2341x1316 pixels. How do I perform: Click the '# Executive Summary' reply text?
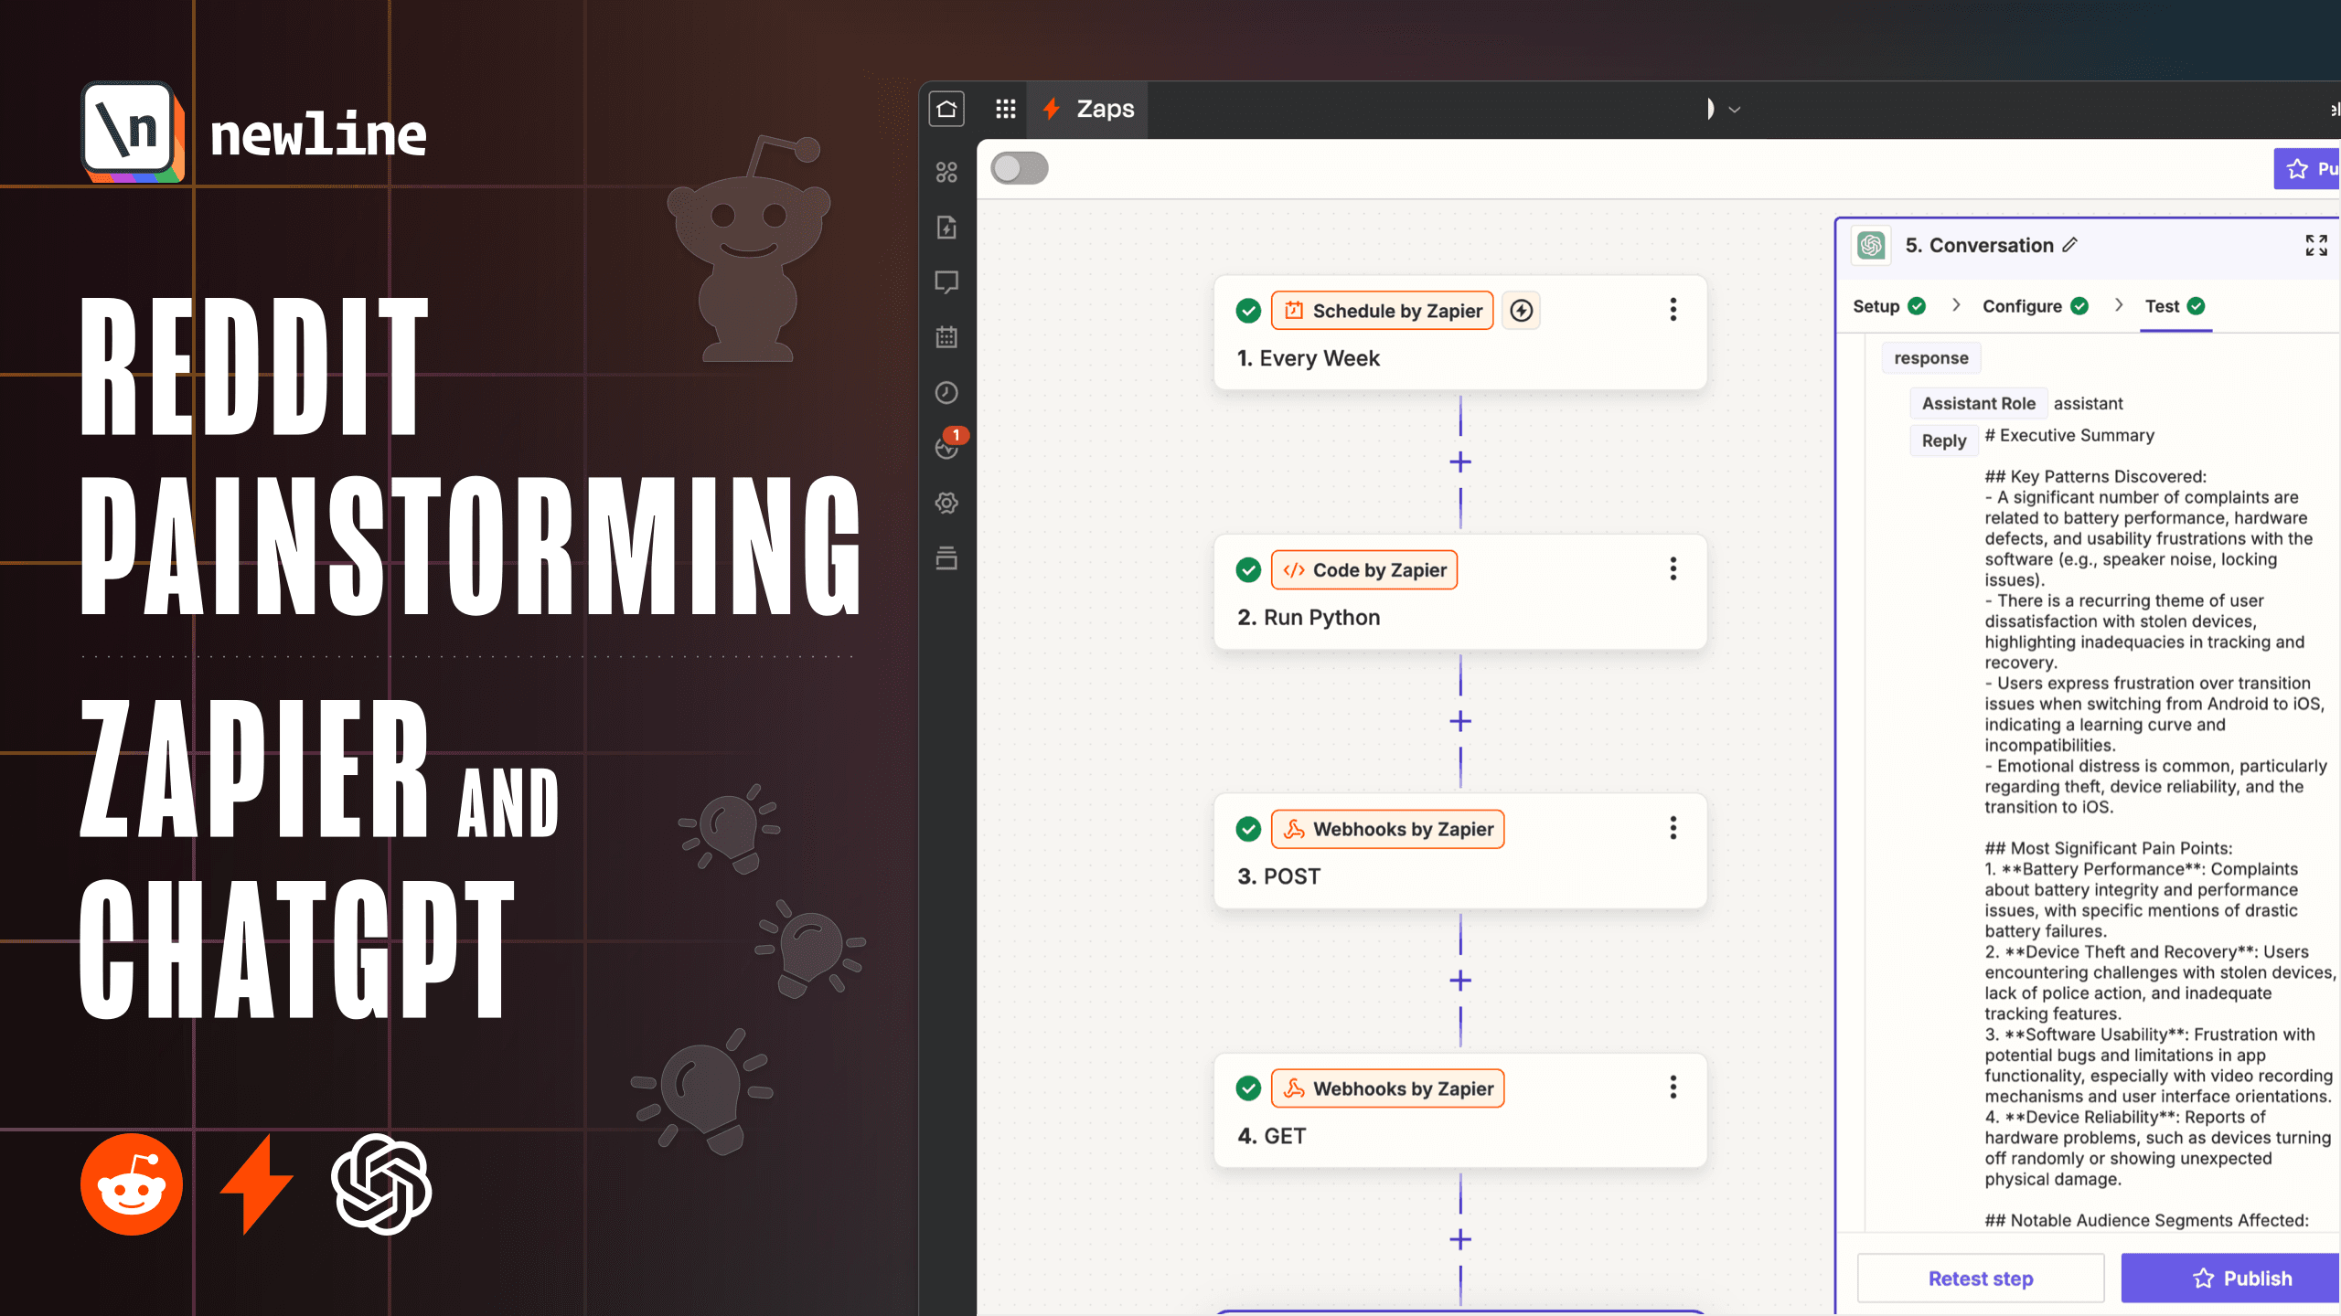pos(2069,436)
